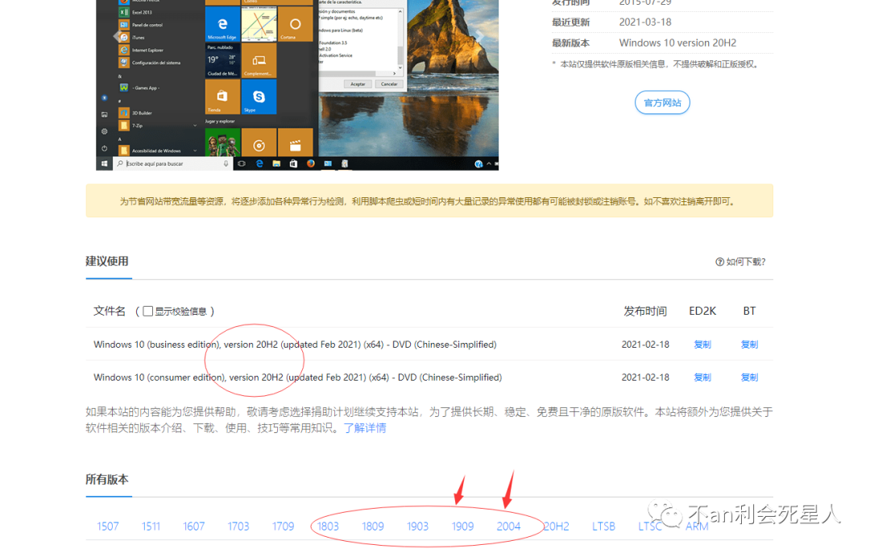Open version 1507 link
870x553 pixels.
coord(108,526)
